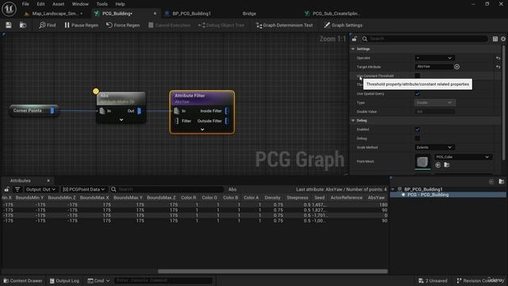Open the Edit menu
The width and height of the screenshot is (508, 286).
[40, 4]
